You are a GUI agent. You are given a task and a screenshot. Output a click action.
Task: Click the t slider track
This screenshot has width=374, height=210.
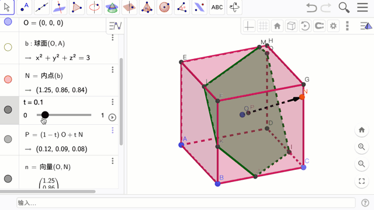[64, 115]
